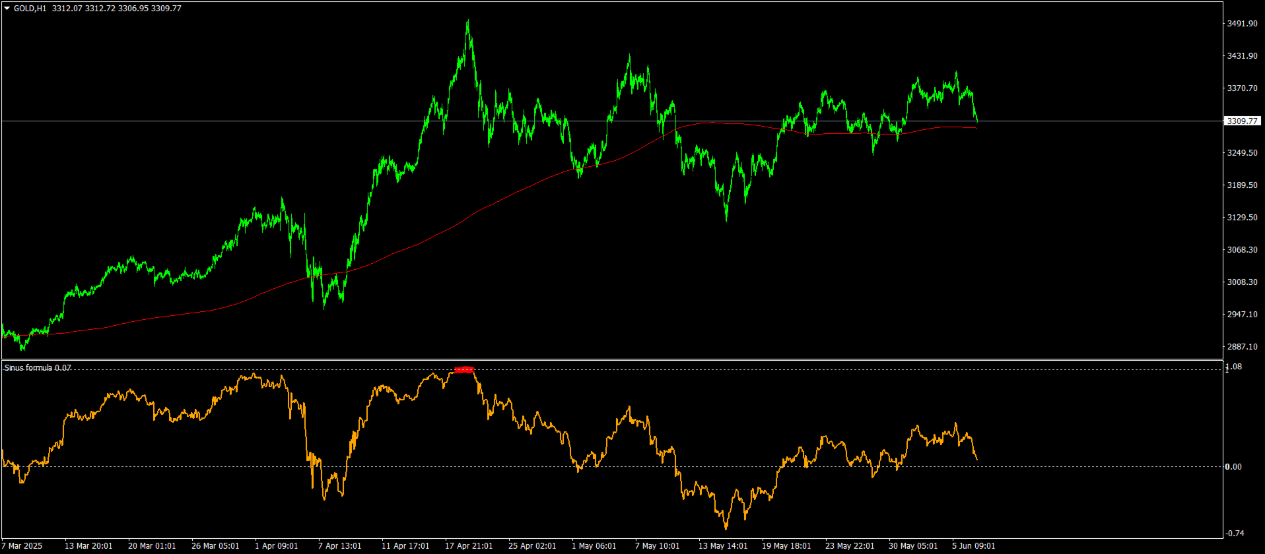The height and width of the screenshot is (554, 1265).
Task: Click the 3491.90 price axis label
Action: (1242, 24)
